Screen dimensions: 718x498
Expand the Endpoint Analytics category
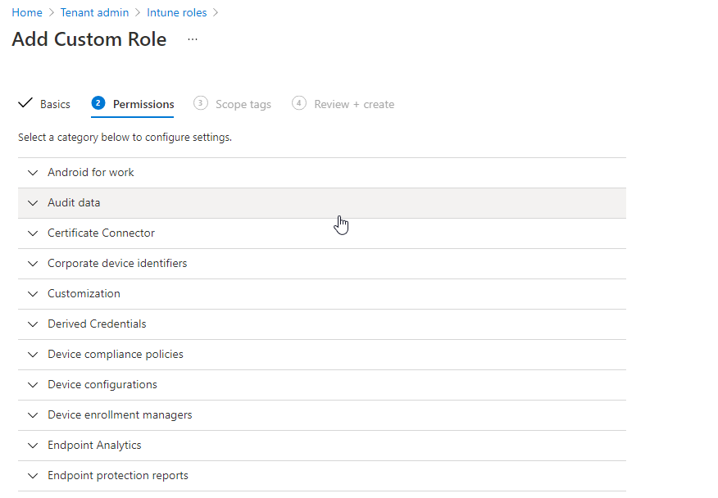click(x=94, y=446)
